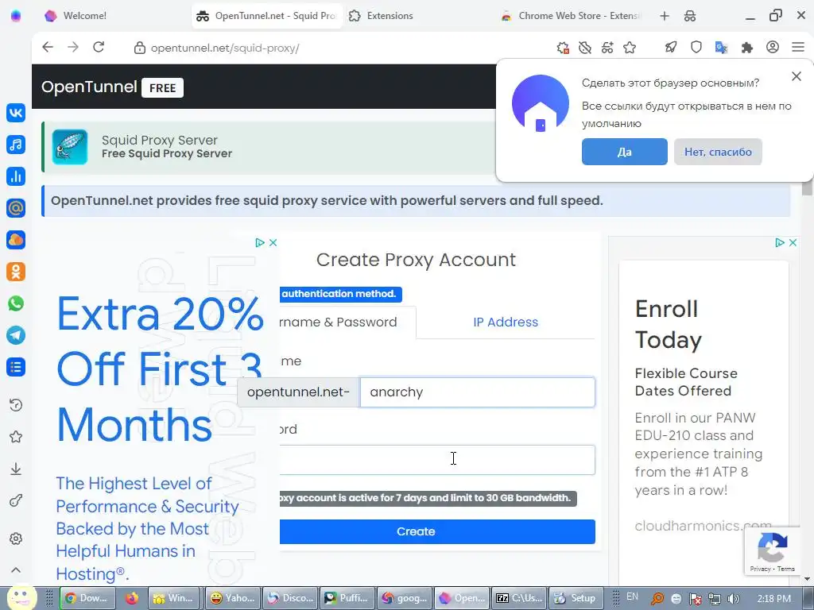Click the FREE badge

(162, 87)
